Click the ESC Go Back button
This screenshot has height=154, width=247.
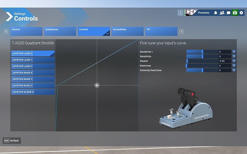click(x=12, y=141)
